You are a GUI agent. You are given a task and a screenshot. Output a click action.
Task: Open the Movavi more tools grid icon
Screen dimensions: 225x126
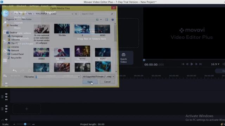pyautogui.click(x=5, y=61)
